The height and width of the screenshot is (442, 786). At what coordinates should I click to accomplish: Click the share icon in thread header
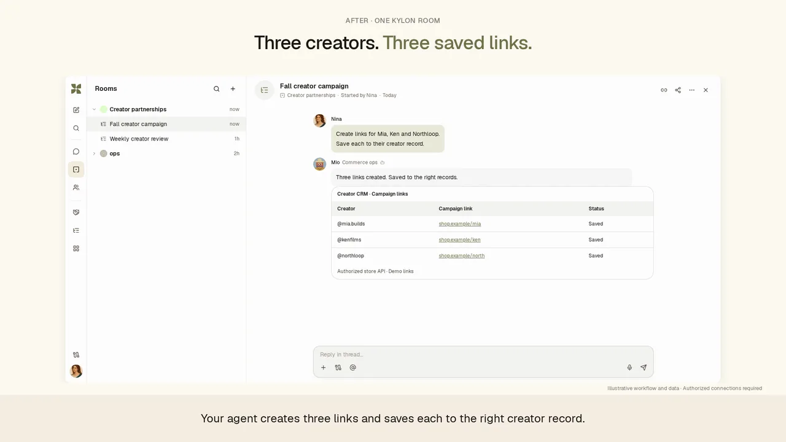[x=678, y=90]
